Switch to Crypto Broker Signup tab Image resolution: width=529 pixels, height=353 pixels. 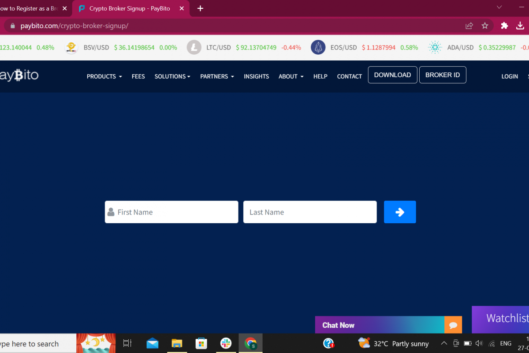(x=130, y=8)
